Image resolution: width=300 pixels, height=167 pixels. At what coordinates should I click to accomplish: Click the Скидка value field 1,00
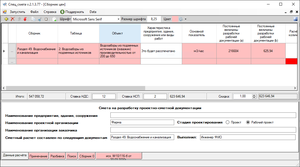(x=243, y=96)
